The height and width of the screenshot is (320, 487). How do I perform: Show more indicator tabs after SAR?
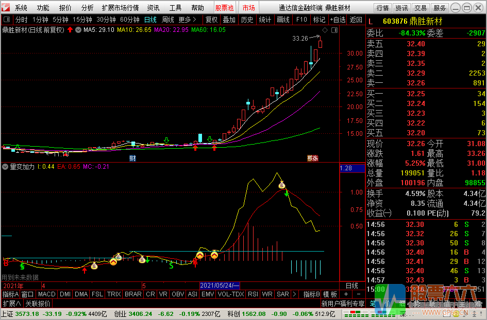(x=294, y=294)
